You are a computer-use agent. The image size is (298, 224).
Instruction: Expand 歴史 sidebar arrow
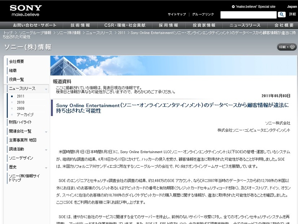point(46,168)
